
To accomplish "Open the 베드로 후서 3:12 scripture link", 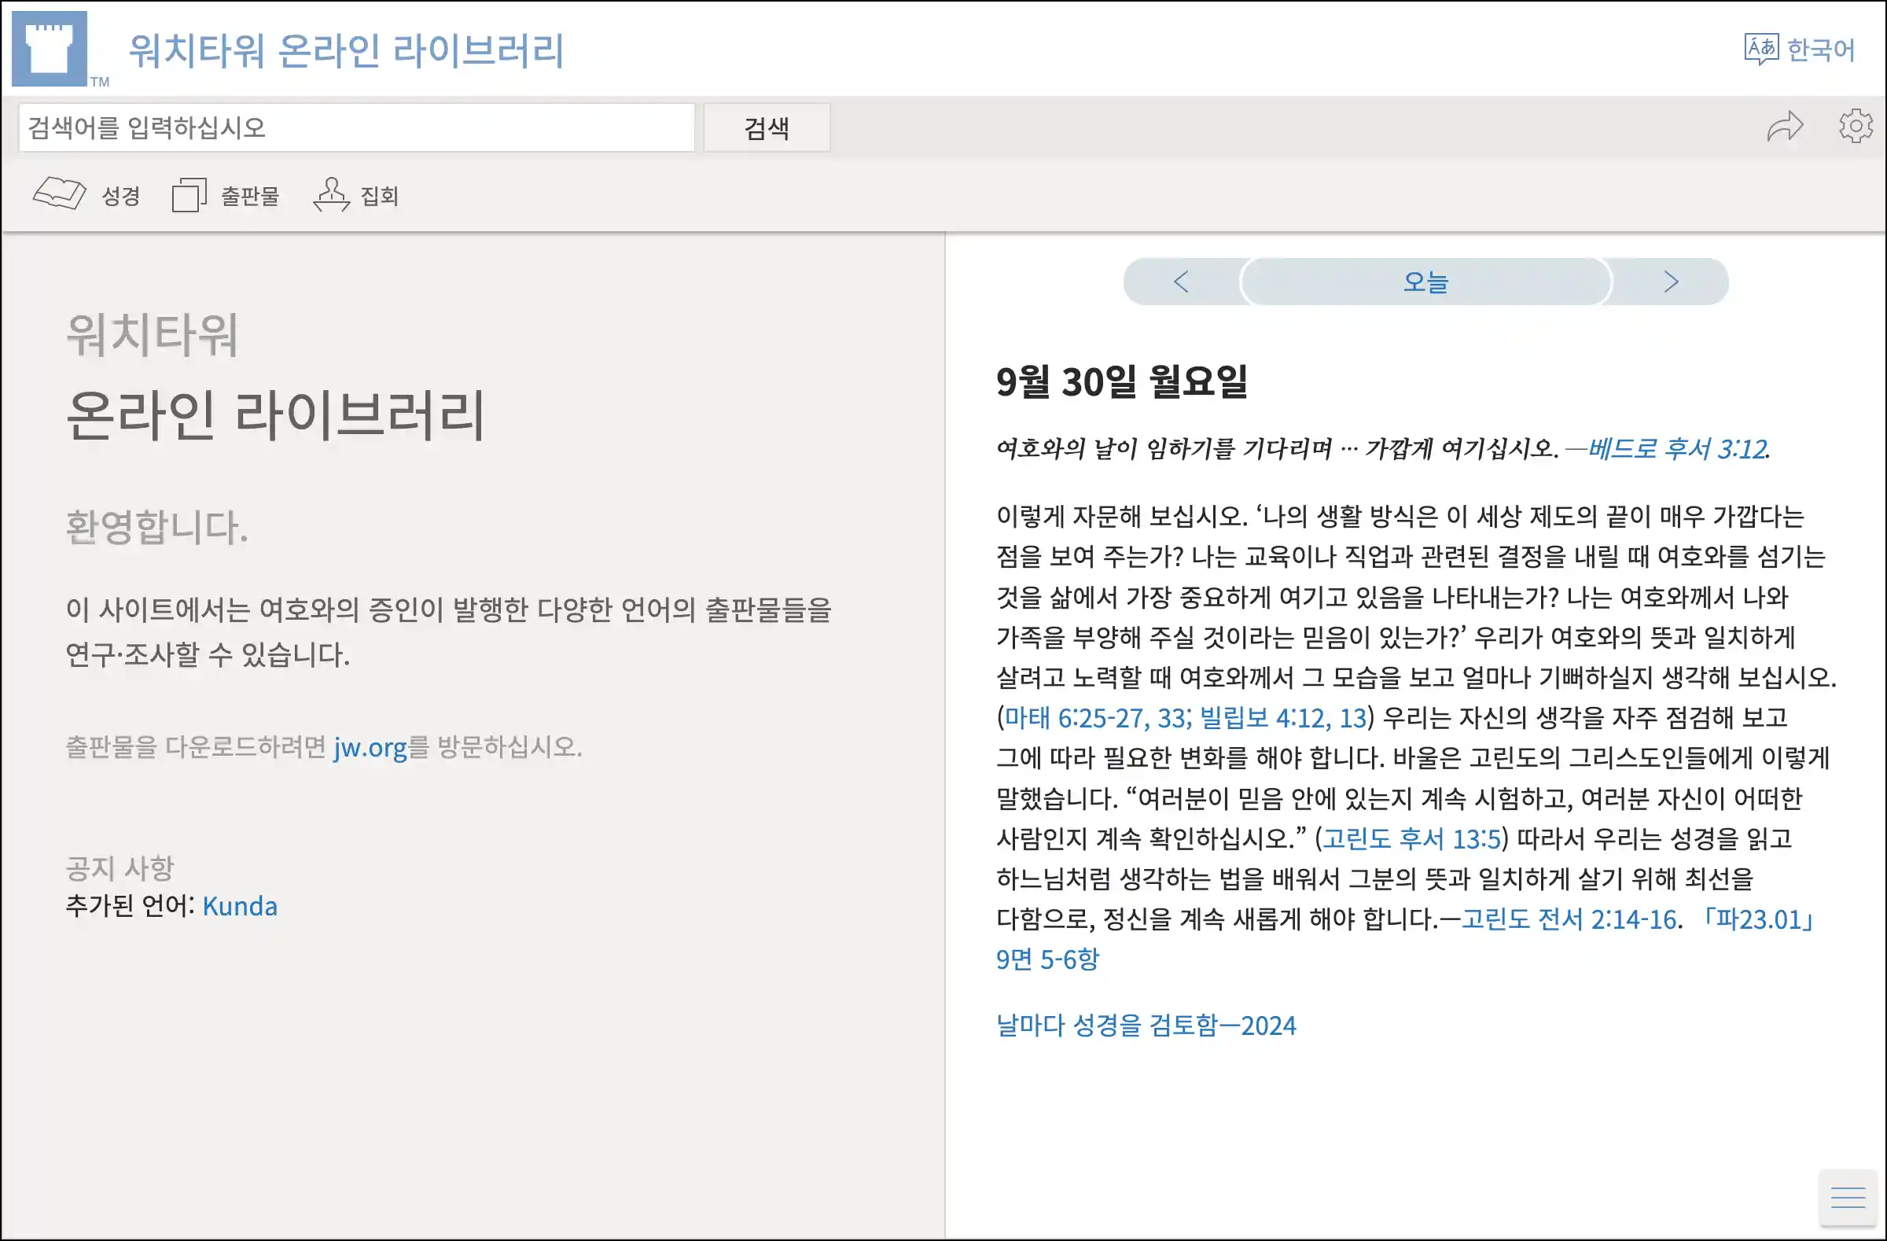I will [1677, 449].
